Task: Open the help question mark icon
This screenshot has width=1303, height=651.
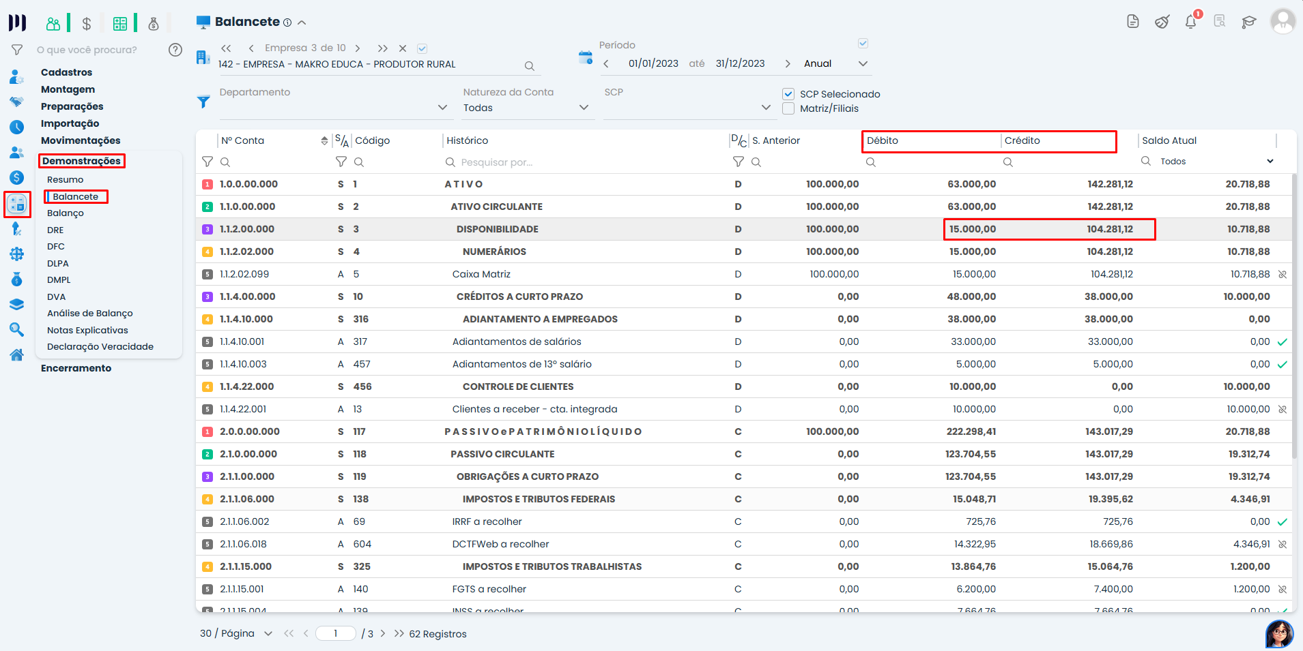Action: click(175, 50)
